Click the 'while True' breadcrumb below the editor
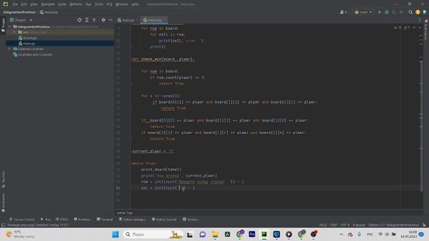Viewport: 429px width, 241px height. click(x=125, y=213)
